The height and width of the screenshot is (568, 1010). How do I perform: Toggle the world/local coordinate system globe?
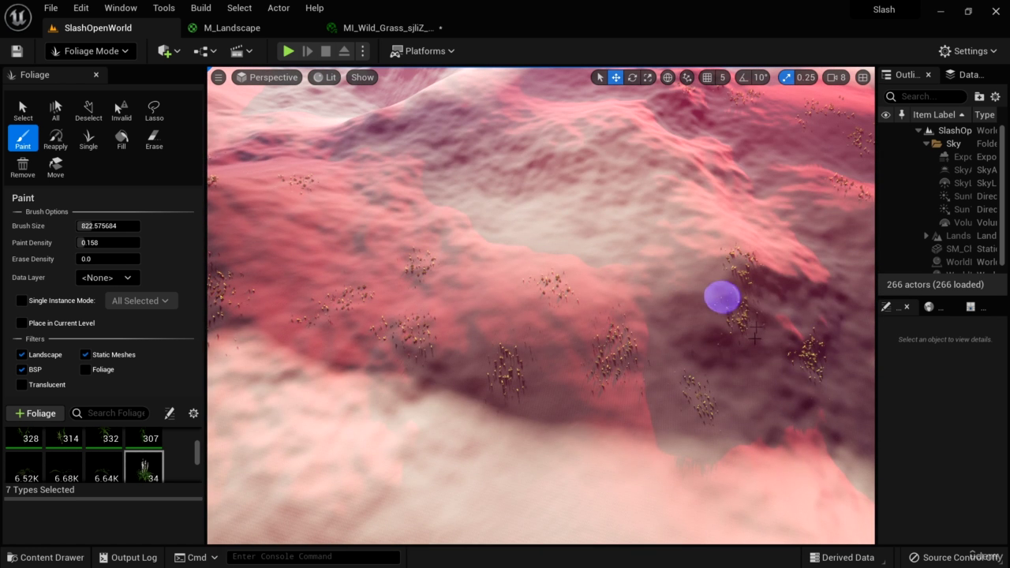668,77
